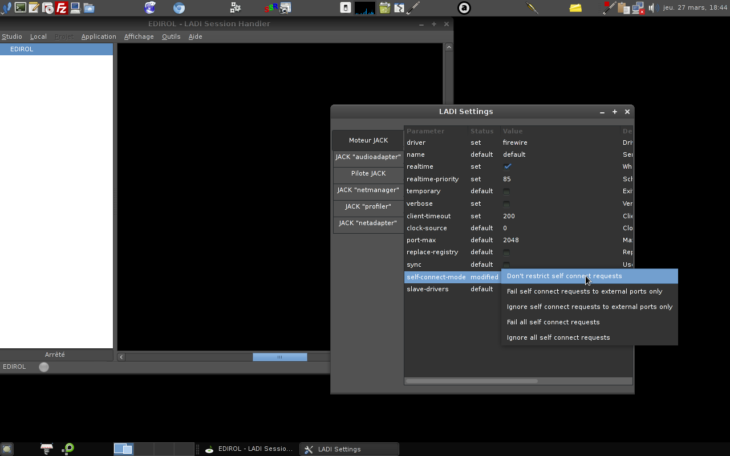Open the terminal emulator icon

coord(21,8)
